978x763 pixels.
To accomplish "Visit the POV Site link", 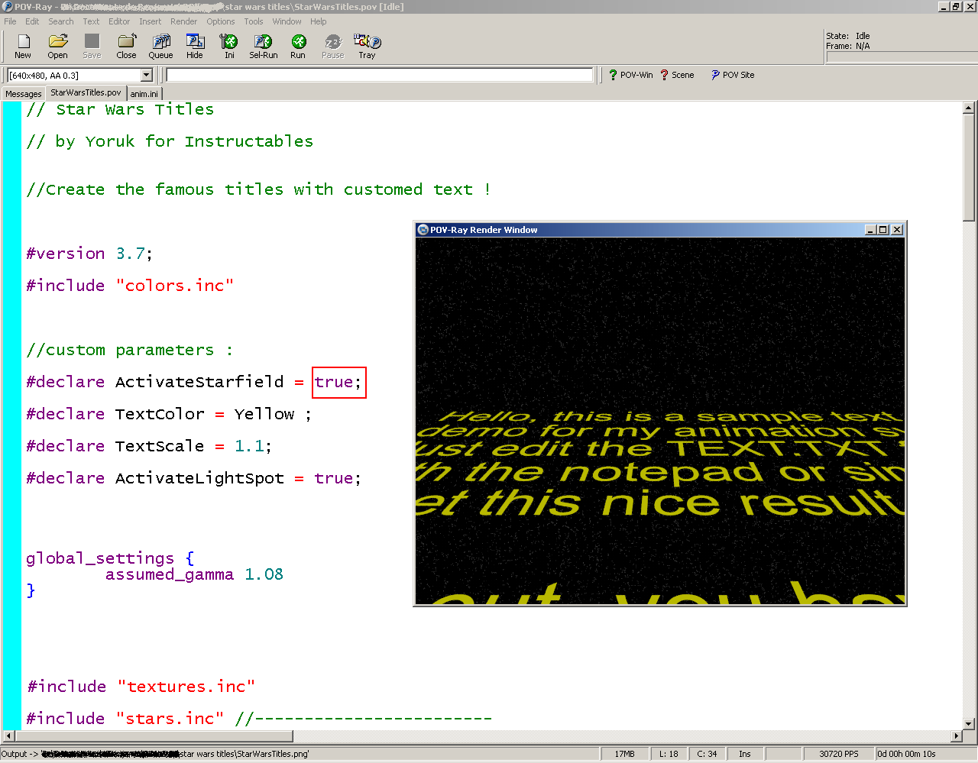I will click(x=732, y=75).
